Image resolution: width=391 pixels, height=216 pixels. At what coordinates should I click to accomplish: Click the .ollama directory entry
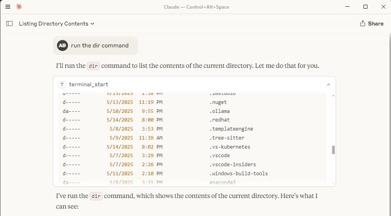(219, 111)
